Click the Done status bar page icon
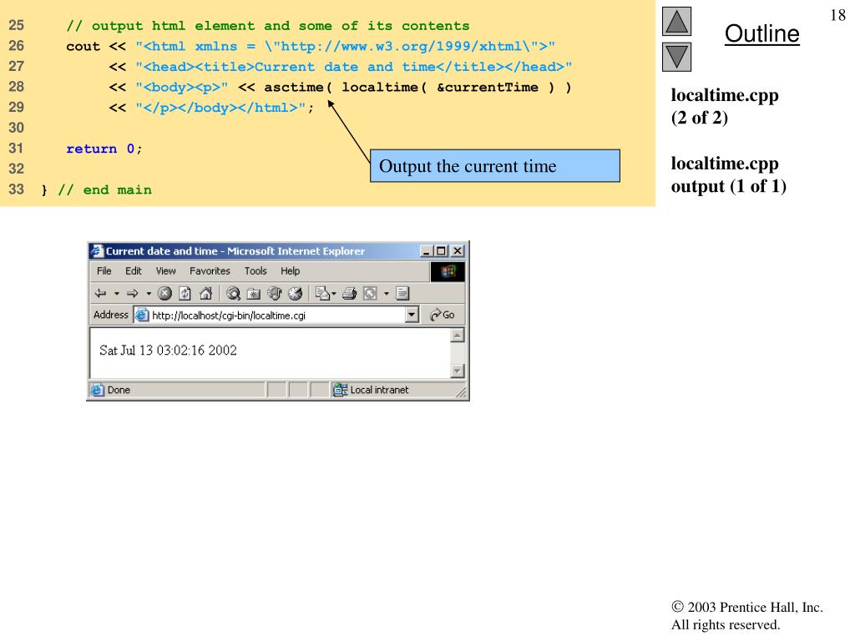Image resolution: width=855 pixels, height=641 pixels. coord(97,390)
